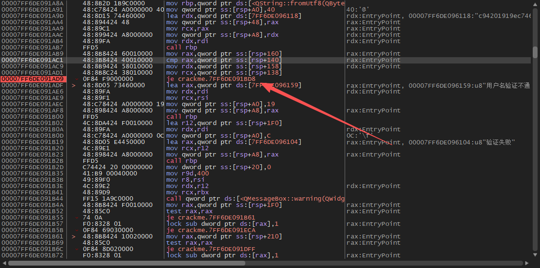This screenshot has width=540, height=268.
Task: Toggle the breakpoint on red address 00007FF6DE091AD9
Action: (32, 79)
